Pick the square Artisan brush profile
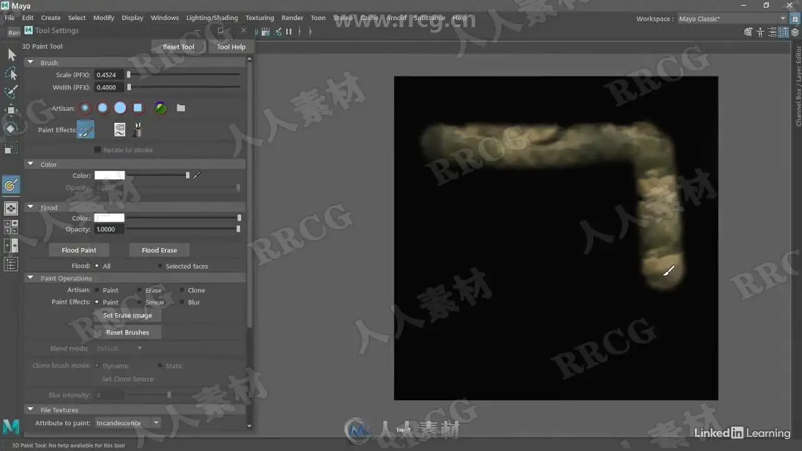The width and height of the screenshot is (802, 451). click(x=138, y=108)
